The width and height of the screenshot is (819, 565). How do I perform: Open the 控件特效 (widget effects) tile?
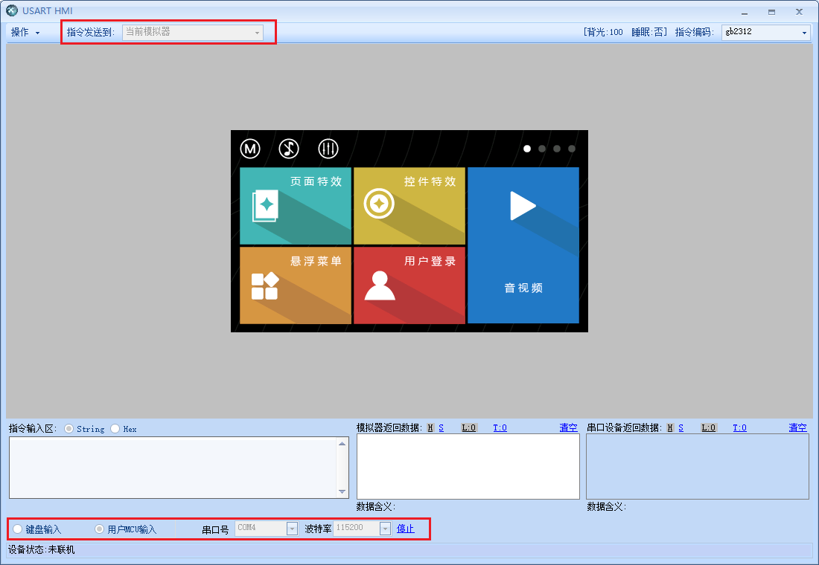click(x=409, y=206)
